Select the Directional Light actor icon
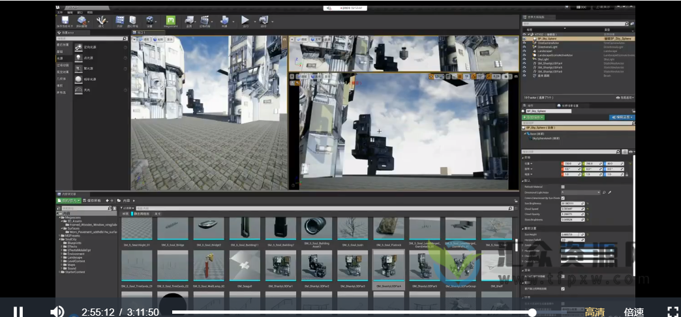681x317 pixels. click(78, 48)
